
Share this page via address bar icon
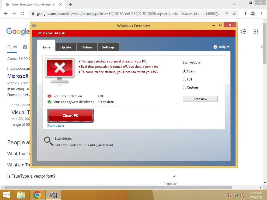click(x=226, y=14)
